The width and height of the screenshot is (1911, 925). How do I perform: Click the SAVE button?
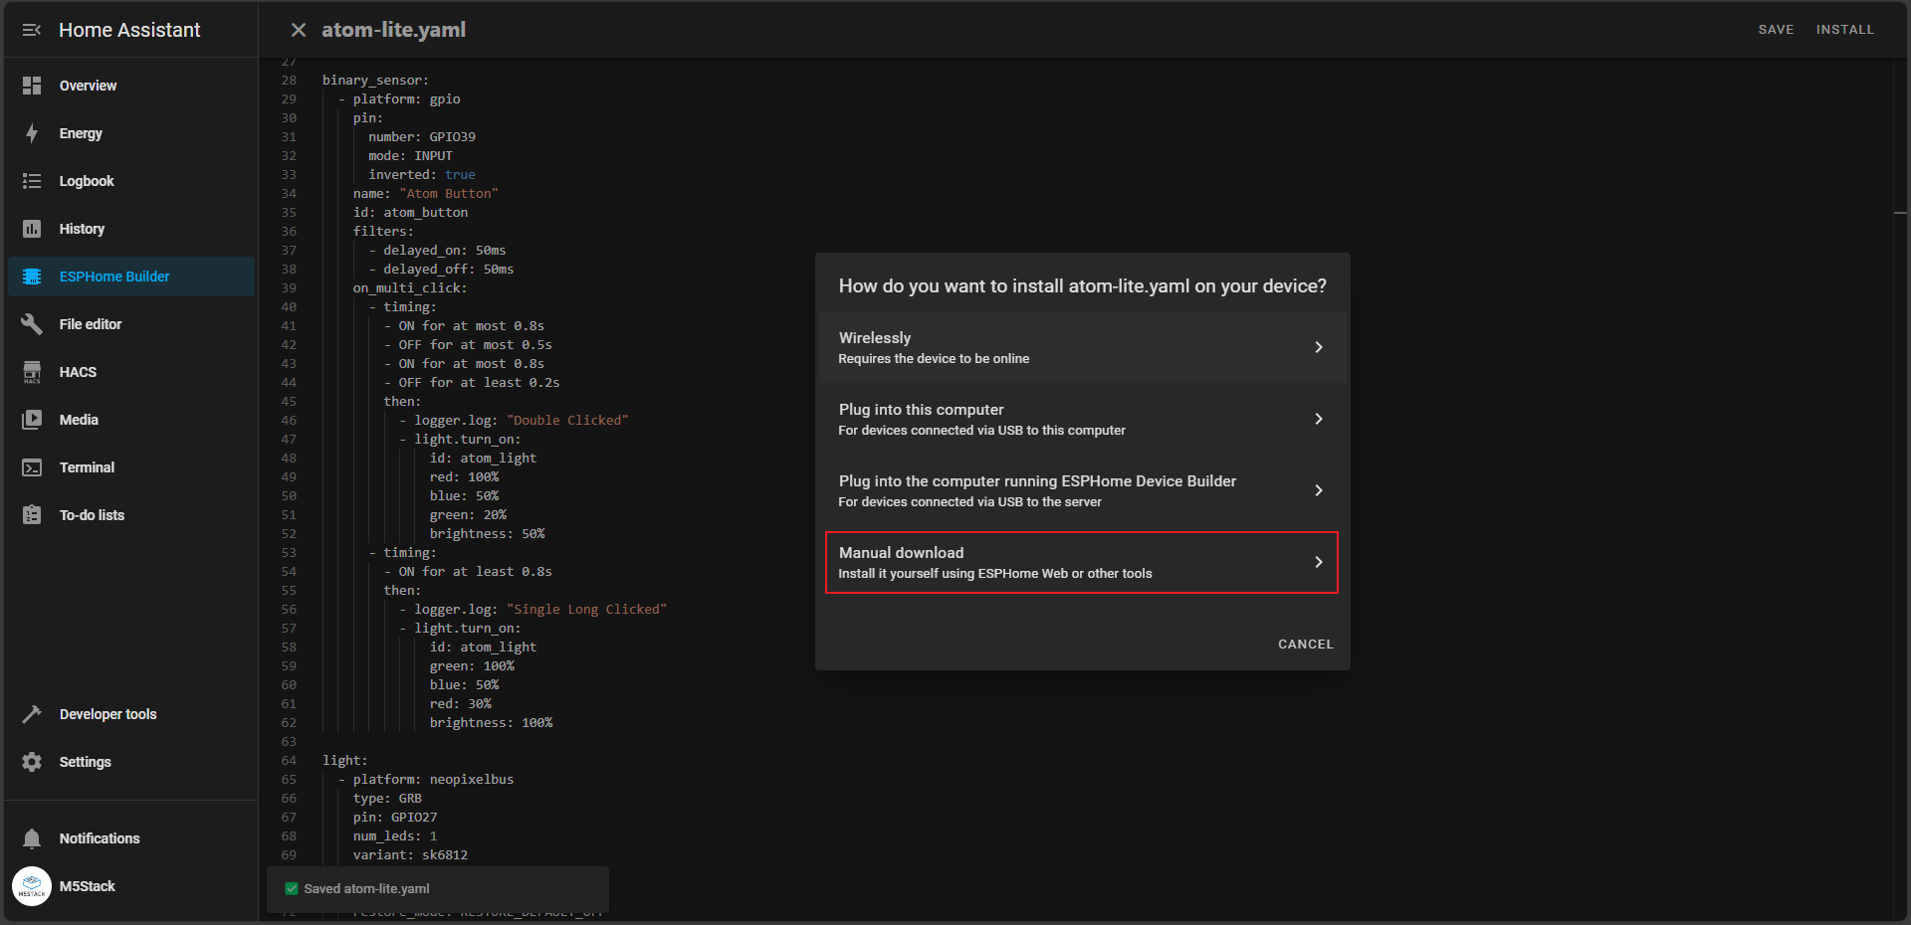pos(1776,30)
